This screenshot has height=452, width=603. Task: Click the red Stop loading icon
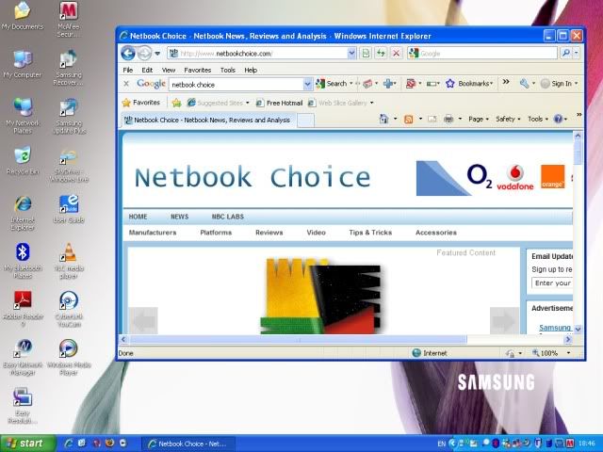[396, 54]
